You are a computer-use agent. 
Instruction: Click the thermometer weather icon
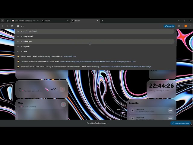pyautogui.click(x=47, y=89)
